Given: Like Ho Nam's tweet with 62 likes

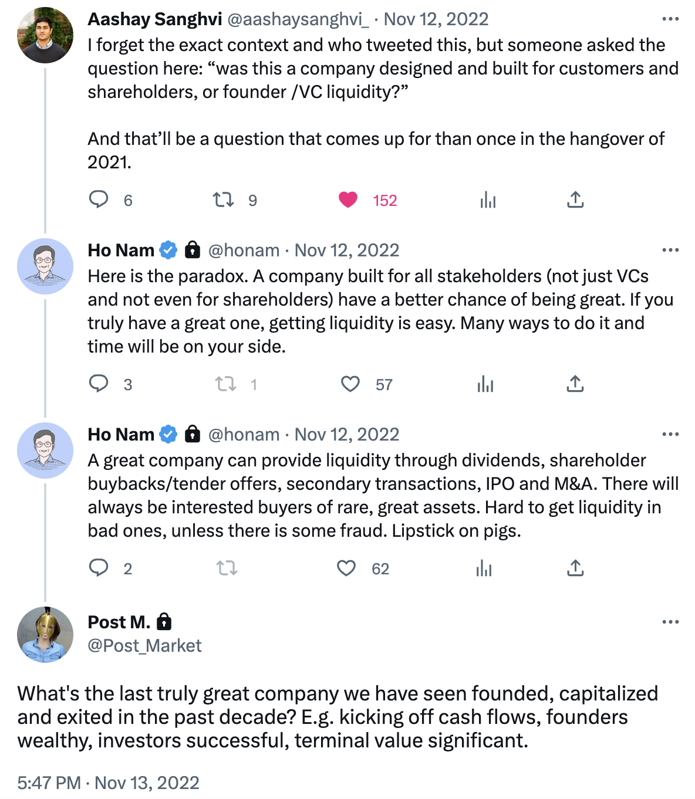Looking at the screenshot, I should [x=346, y=568].
